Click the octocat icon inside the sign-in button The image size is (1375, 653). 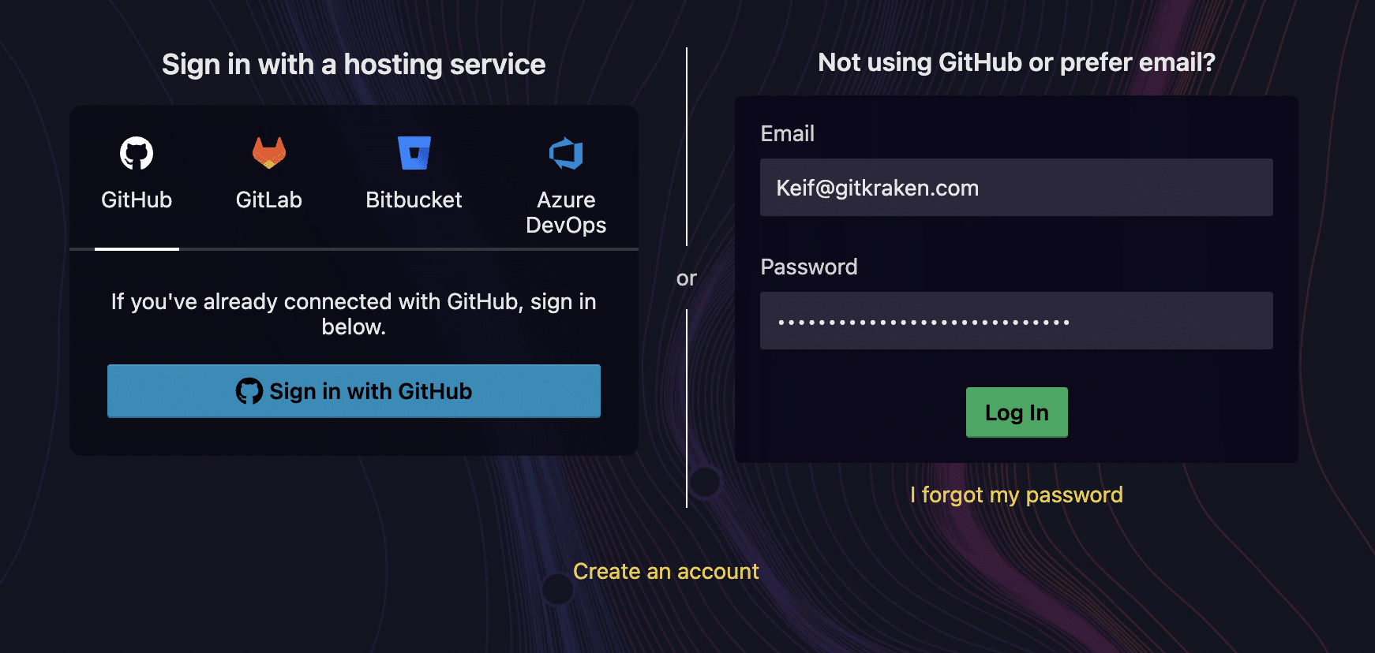point(249,391)
